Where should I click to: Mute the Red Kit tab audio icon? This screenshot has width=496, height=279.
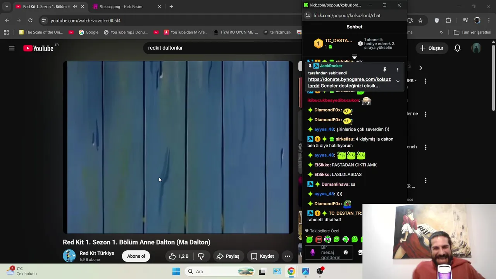pyautogui.click(x=75, y=7)
